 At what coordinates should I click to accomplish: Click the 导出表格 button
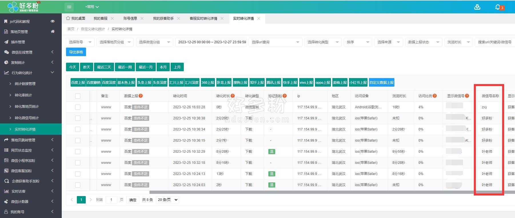(x=76, y=52)
